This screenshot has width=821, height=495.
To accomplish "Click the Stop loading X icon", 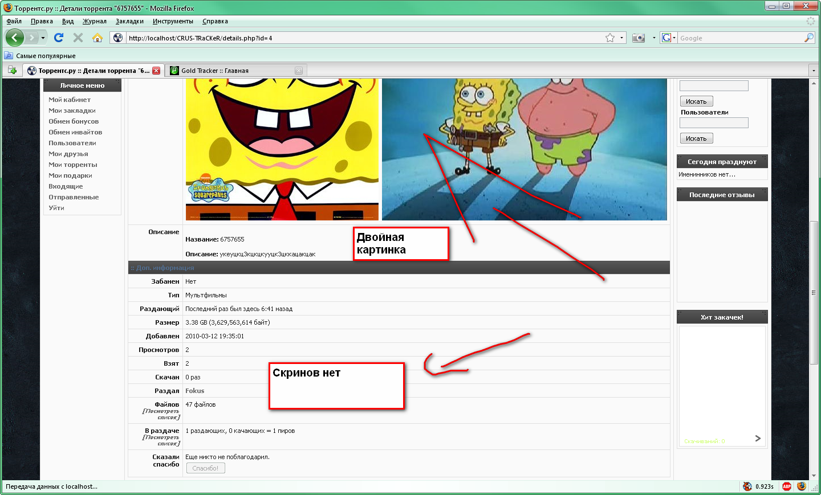I will pyautogui.click(x=78, y=38).
